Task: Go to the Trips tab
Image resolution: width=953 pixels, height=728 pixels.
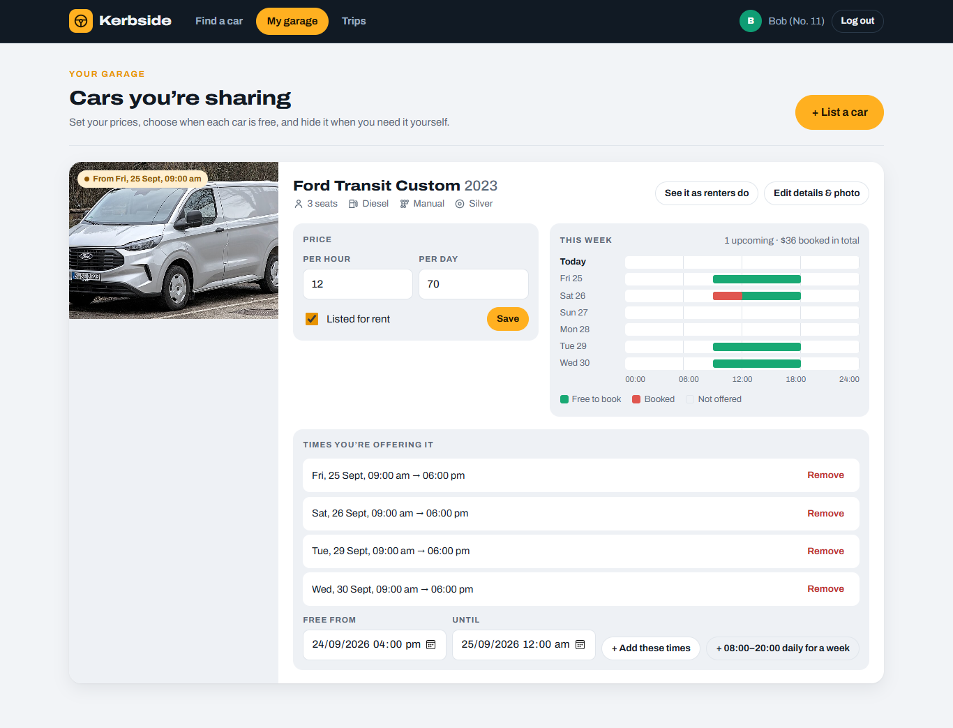Action: click(x=354, y=21)
